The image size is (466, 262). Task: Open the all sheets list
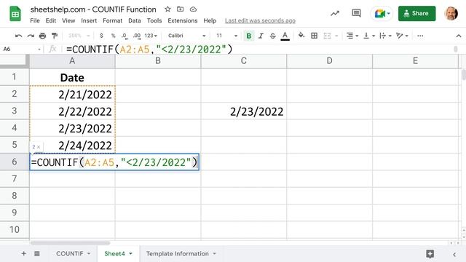point(37,254)
